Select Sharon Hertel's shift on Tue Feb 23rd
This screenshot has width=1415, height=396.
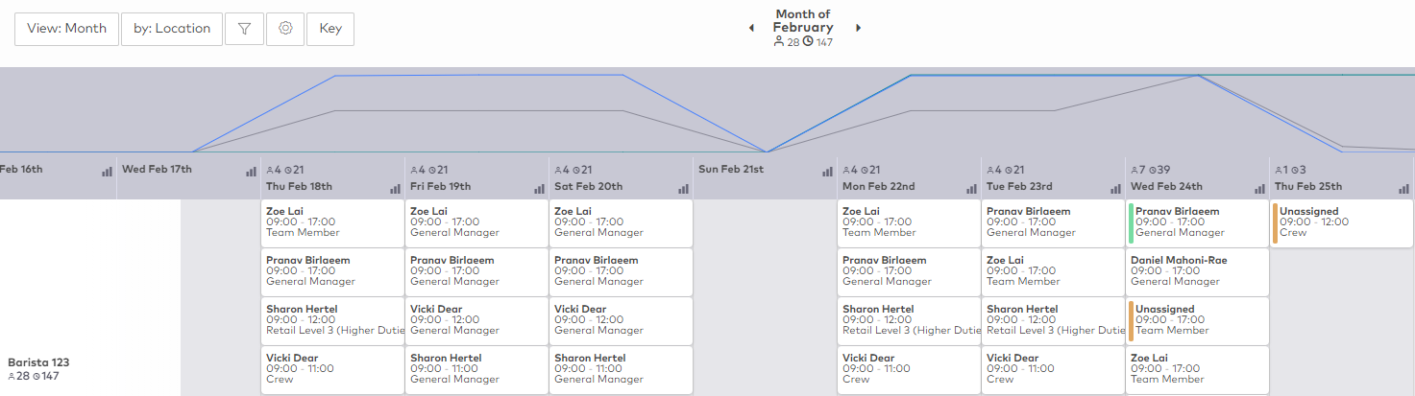[1052, 320]
